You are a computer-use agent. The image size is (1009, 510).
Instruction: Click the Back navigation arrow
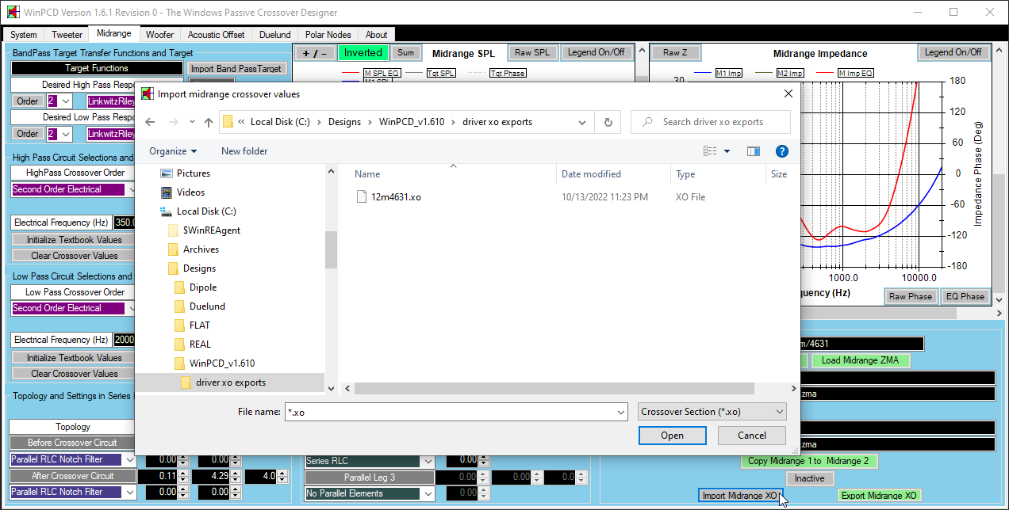pos(151,122)
